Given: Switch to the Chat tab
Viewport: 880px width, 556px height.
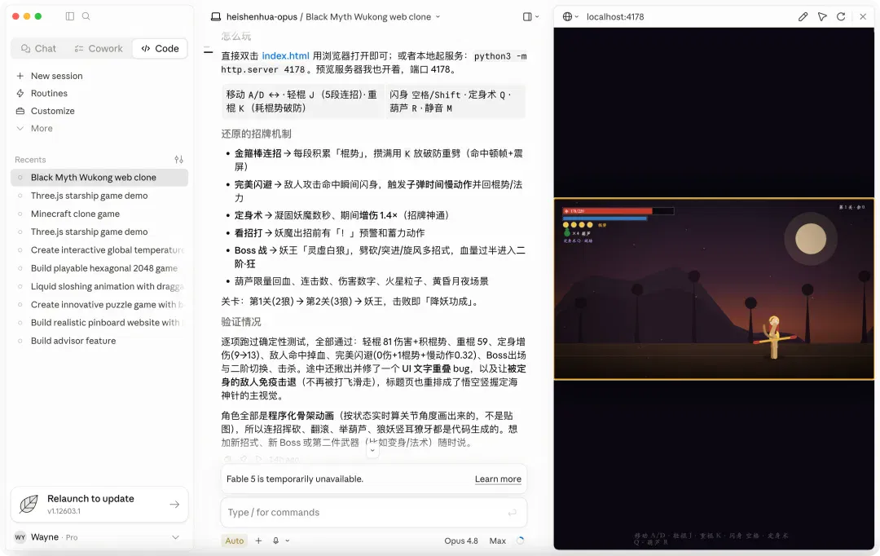Looking at the screenshot, I should pos(39,48).
